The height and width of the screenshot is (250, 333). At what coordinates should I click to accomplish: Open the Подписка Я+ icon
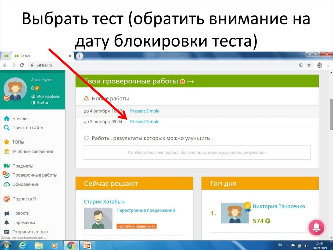[x=7, y=199]
